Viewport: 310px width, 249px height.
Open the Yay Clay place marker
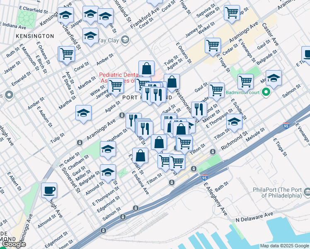pos(125,40)
